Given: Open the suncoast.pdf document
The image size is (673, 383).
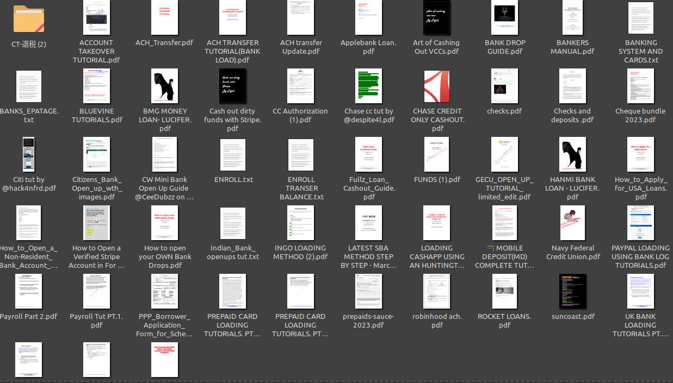Looking at the screenshot, I should click(x=572, y=292).
